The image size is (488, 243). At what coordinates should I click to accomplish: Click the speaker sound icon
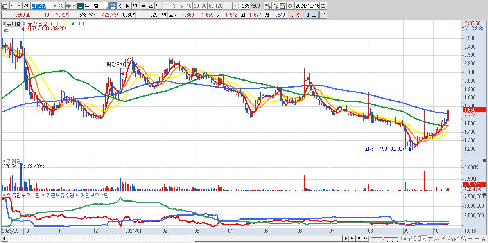click(x=68, y=6)
